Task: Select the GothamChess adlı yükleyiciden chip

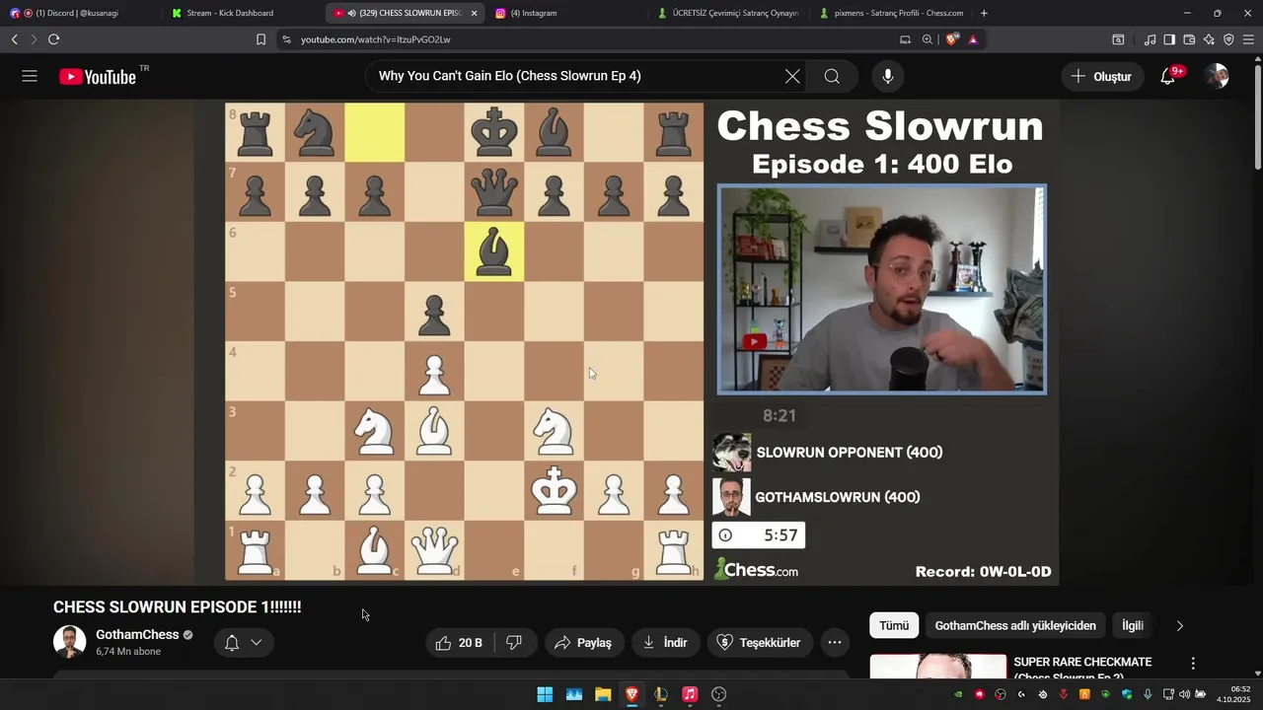Action: pos(1015,625)
